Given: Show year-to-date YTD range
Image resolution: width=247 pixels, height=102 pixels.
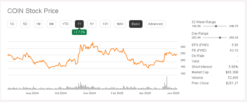Looking at the screenshot, I should (x=65, y=24).
